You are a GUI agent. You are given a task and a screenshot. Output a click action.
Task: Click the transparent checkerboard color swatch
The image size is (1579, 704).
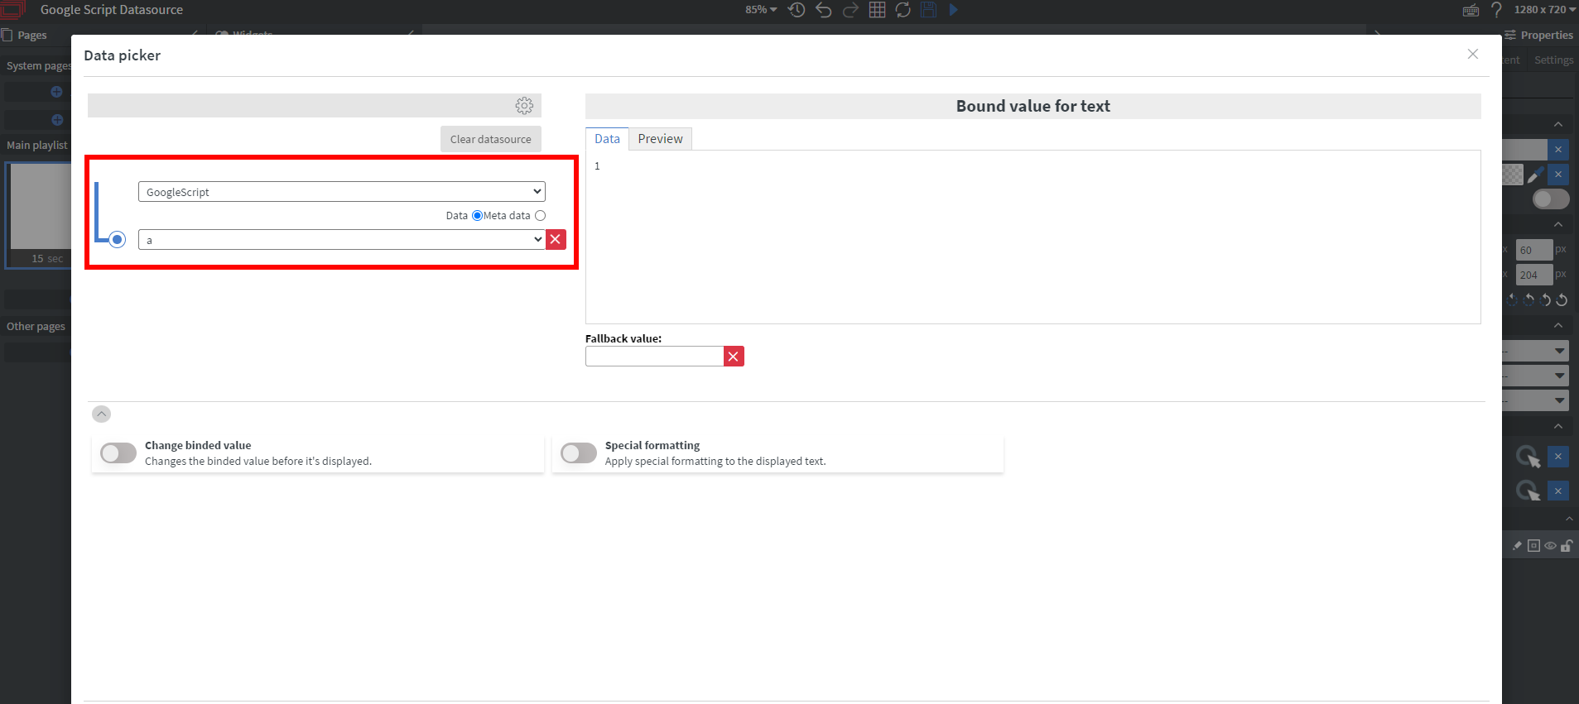coord(1513,175)
